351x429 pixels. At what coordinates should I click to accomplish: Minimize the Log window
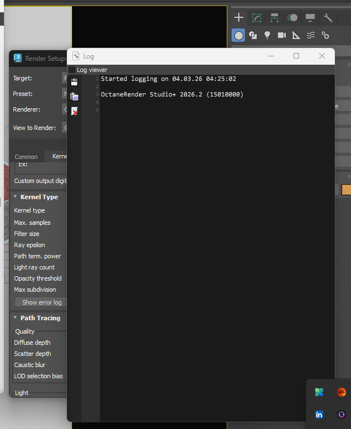point(271,56)
